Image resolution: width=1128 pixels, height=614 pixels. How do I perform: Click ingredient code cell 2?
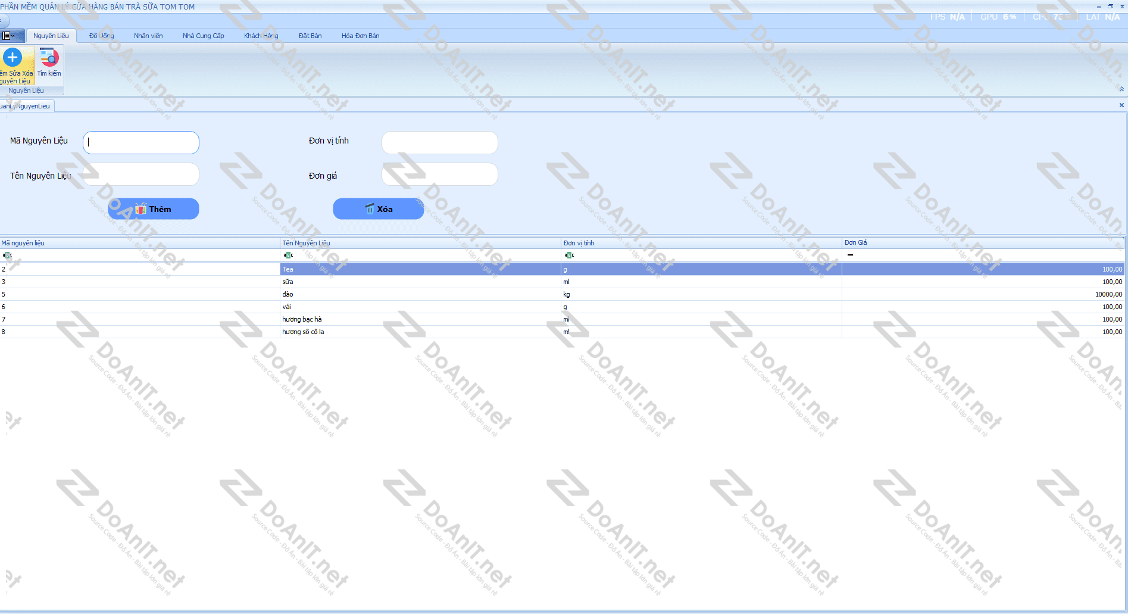[x=140, y=269]
